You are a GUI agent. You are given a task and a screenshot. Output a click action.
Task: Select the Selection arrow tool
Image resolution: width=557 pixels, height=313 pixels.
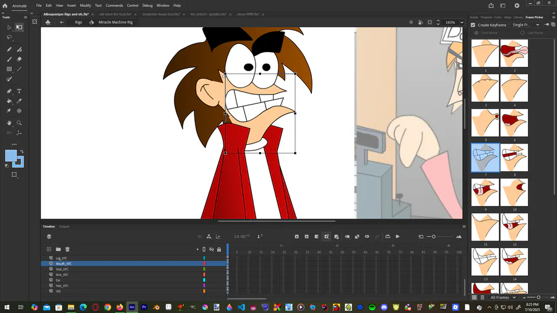point(9,27)
